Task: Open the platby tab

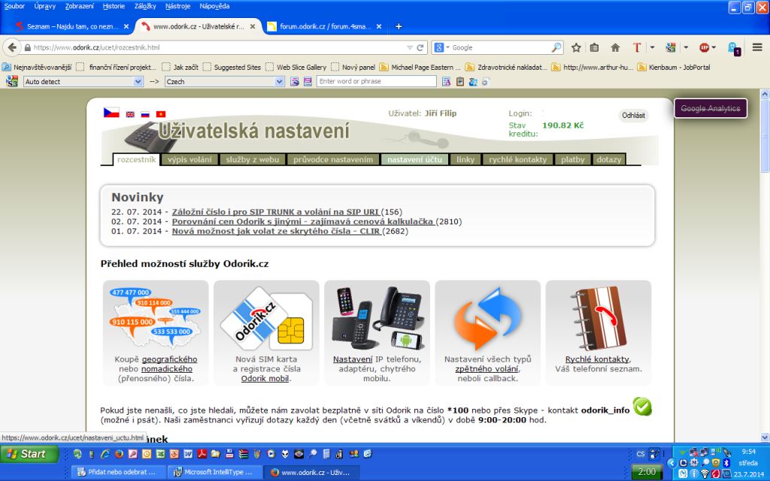Action: tap(572, 159)
